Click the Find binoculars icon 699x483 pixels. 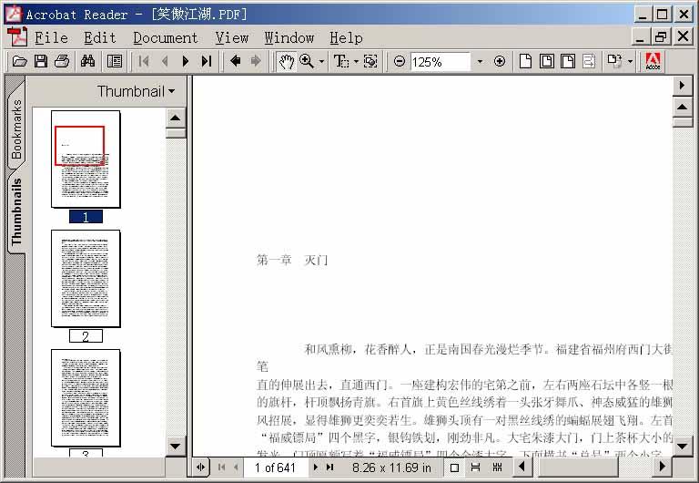88,61
